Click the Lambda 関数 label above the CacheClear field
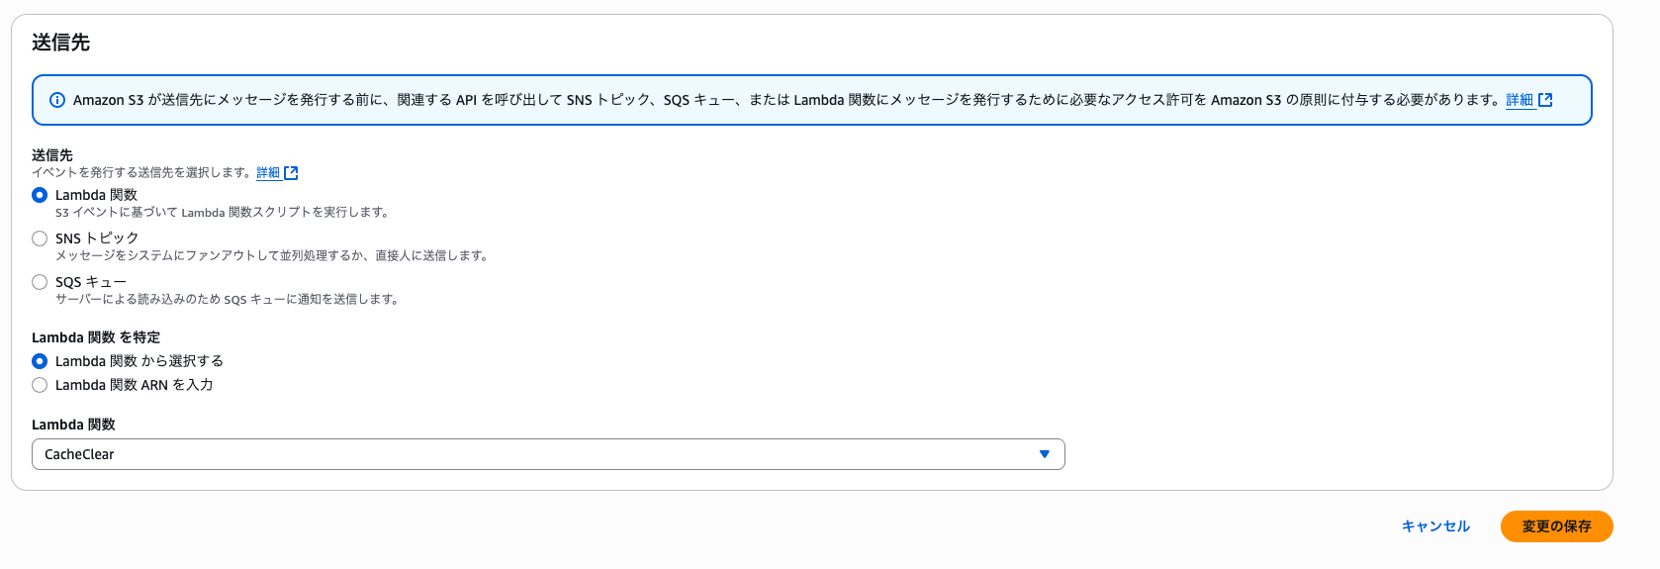Image resolution: width=1660 pixels, height=569 pixels. pyautogui.click(x=73, y=425)
